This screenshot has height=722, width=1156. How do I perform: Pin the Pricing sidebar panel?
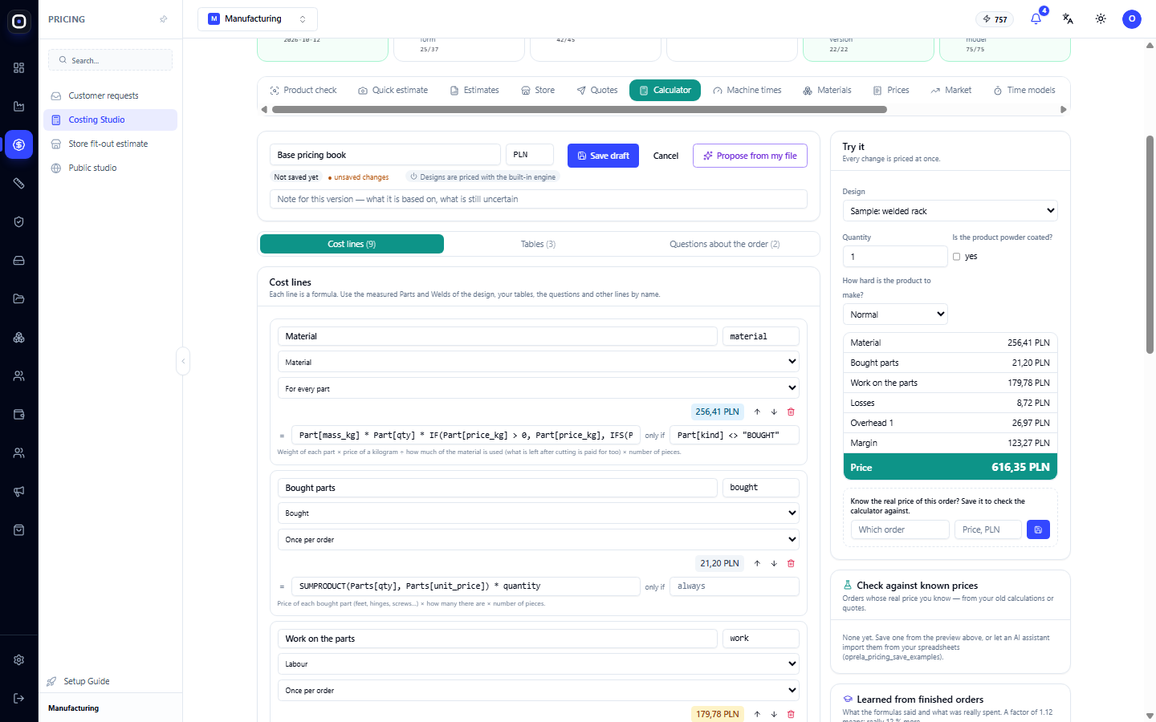tap(164, 19)
